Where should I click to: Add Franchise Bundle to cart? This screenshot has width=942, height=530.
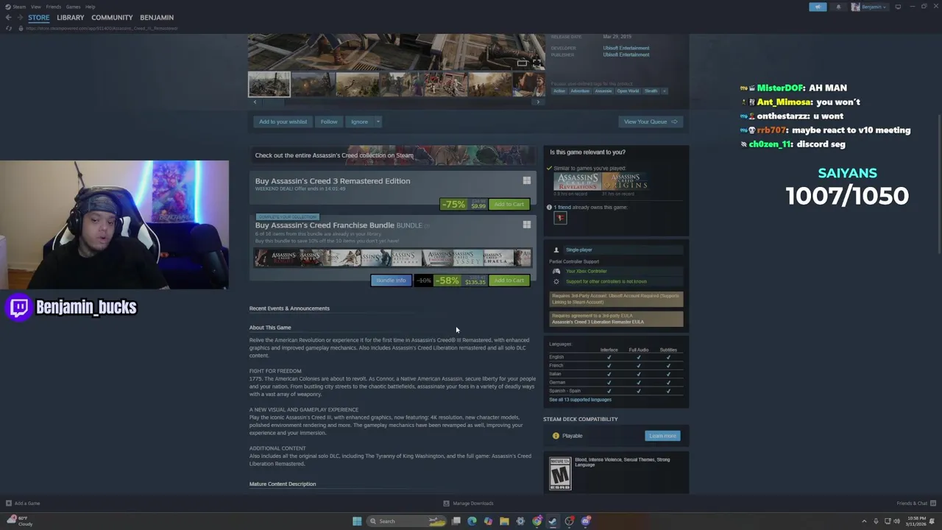(509, 280)
